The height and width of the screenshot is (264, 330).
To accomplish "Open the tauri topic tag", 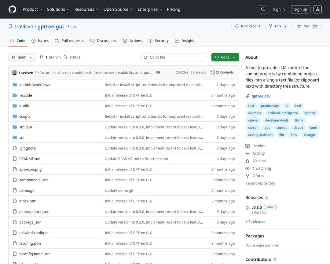I will (313, 128).
